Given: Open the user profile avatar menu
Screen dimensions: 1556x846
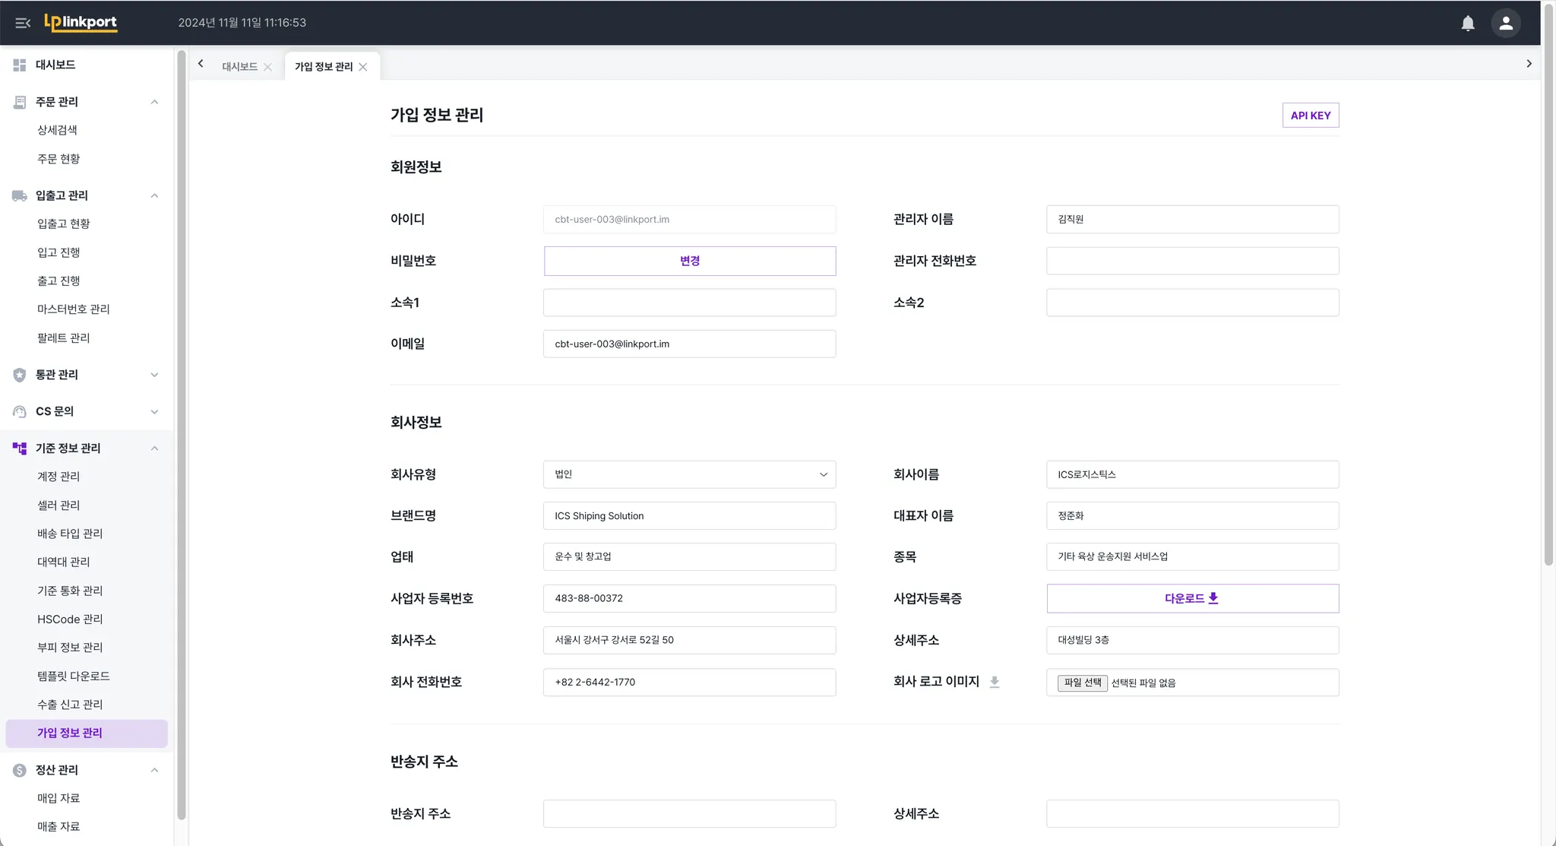Looking at the screenshot, I should click(x=1505, y=23).
